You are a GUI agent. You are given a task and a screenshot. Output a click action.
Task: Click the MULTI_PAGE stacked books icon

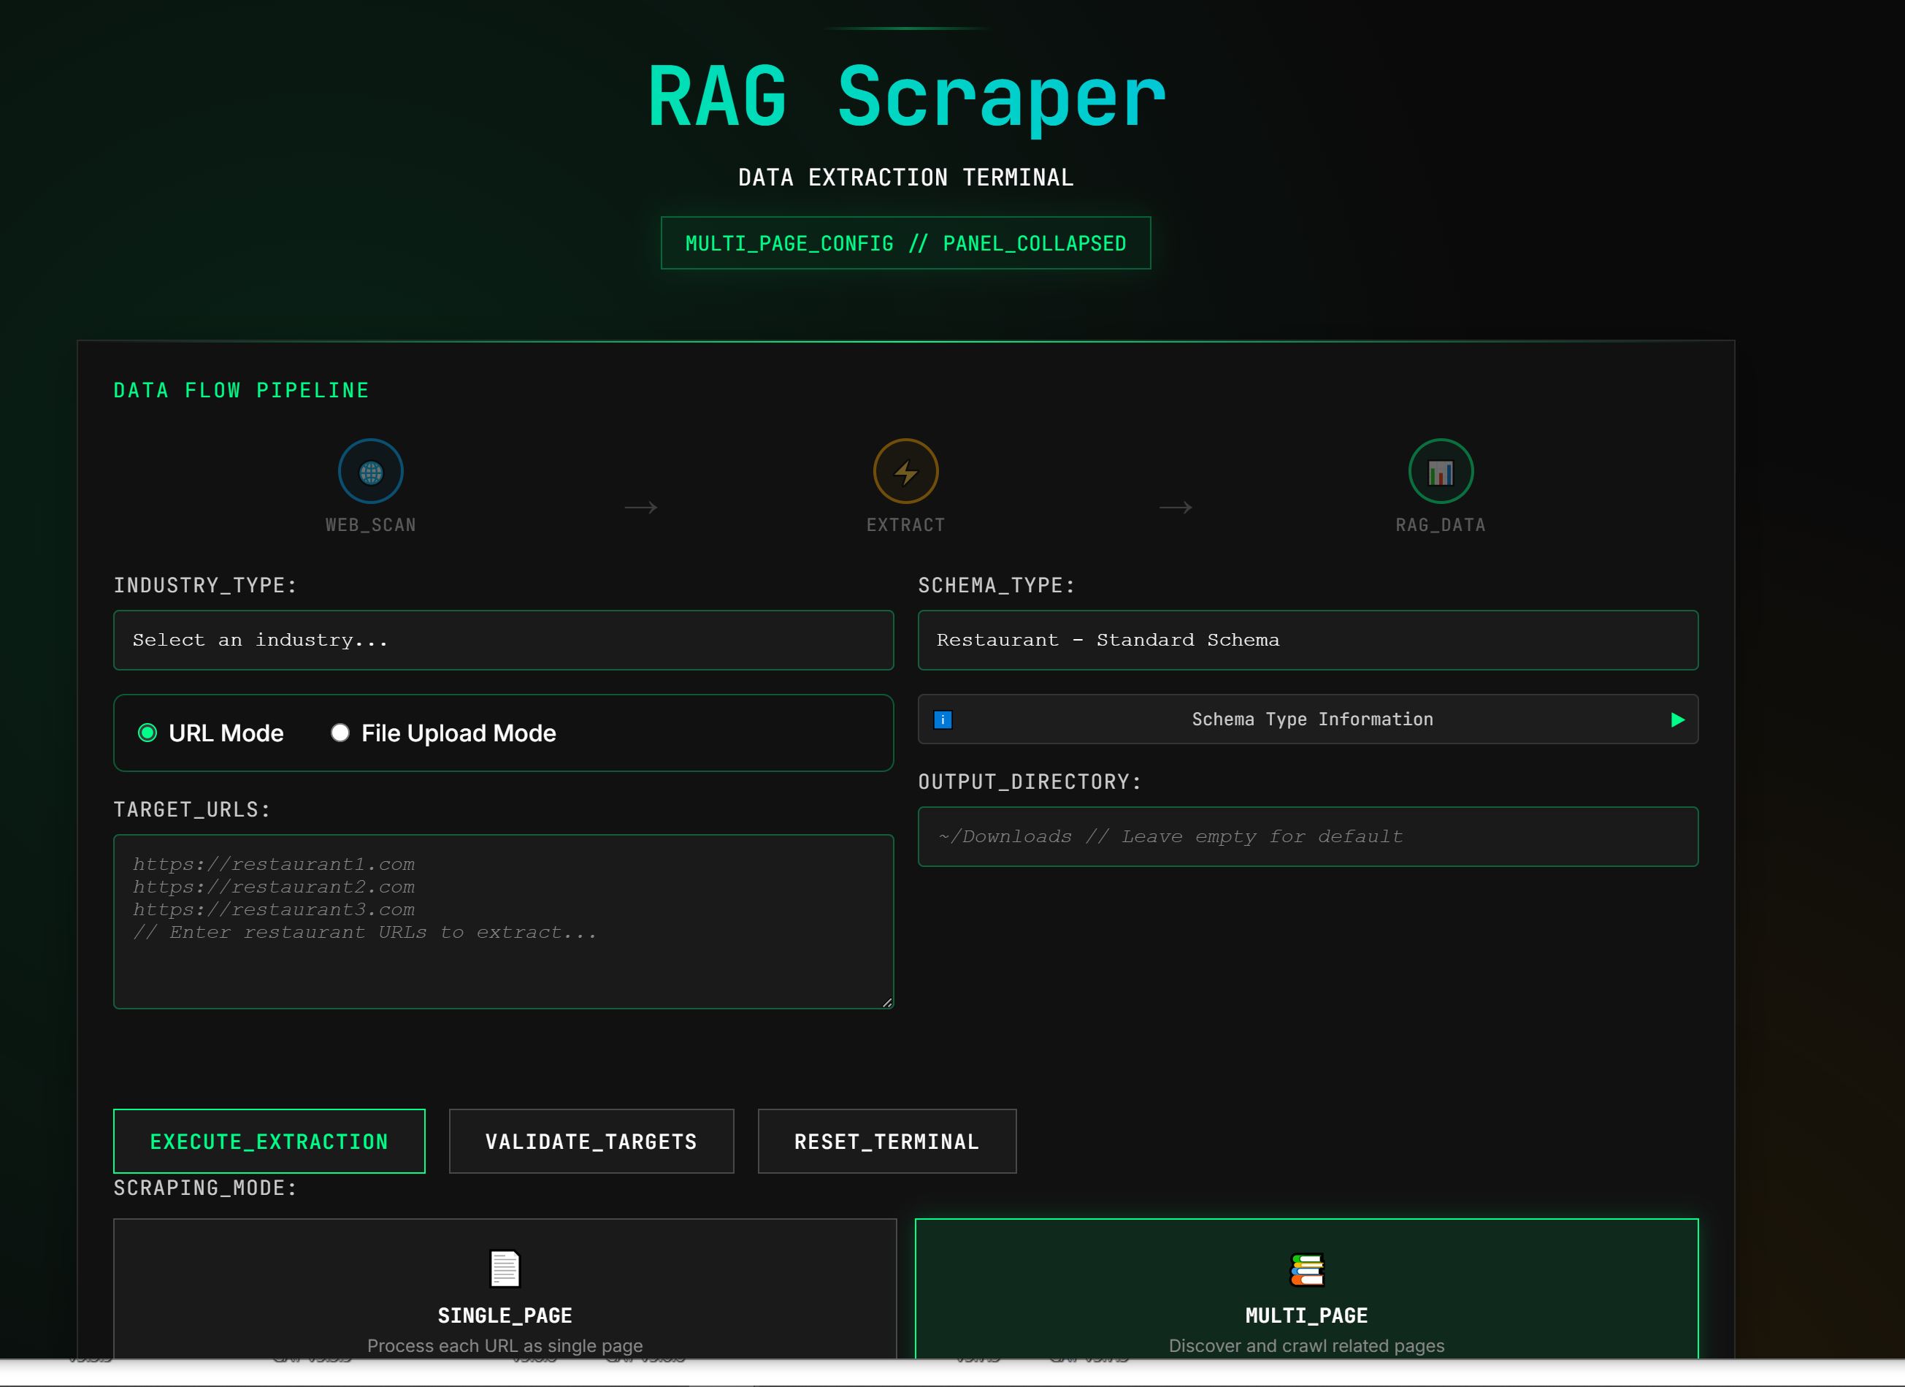(1307, 1269)
